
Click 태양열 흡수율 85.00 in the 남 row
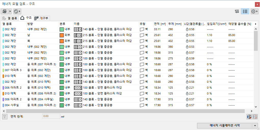(x=232, y=35)
